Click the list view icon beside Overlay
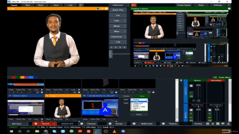Screen dimensions: 239x134 (x=208, y=124)
